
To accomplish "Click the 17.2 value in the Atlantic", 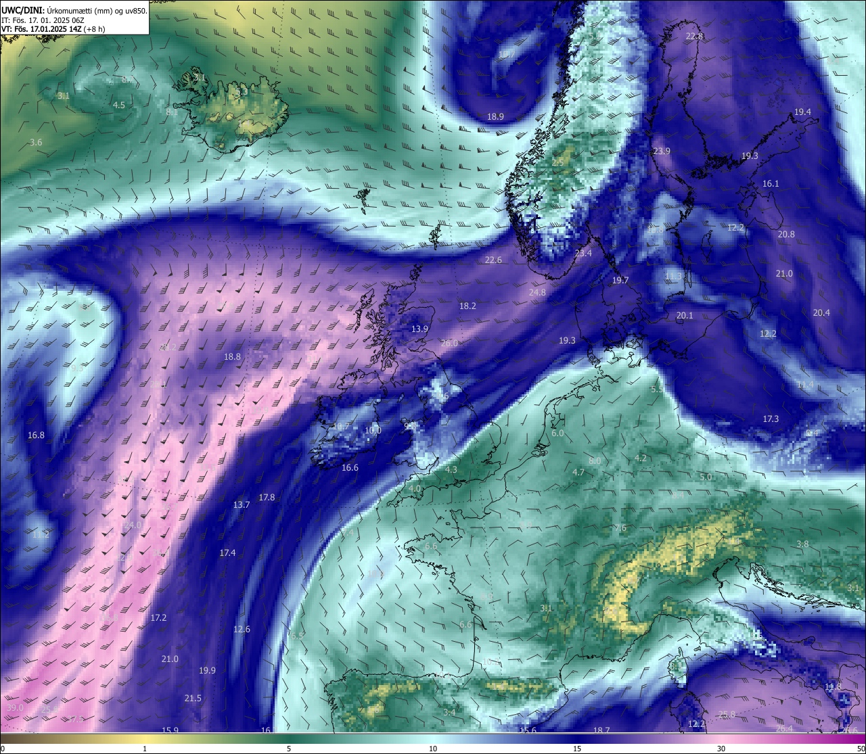I will point(159,618).
